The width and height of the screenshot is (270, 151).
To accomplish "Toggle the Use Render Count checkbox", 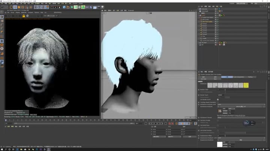I will pyautogui.click(x=217, y=100).
